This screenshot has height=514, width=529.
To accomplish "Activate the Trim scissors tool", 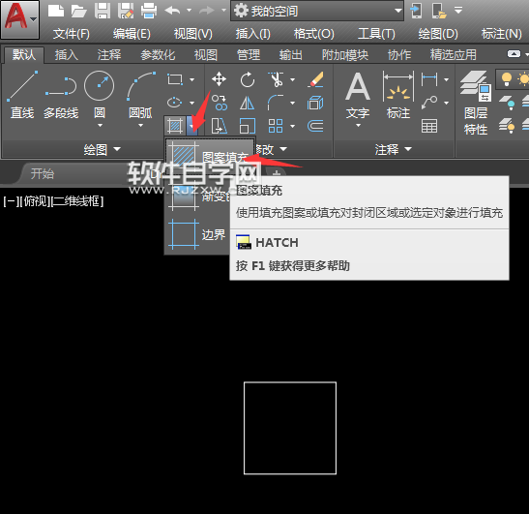I will [276, 79].
